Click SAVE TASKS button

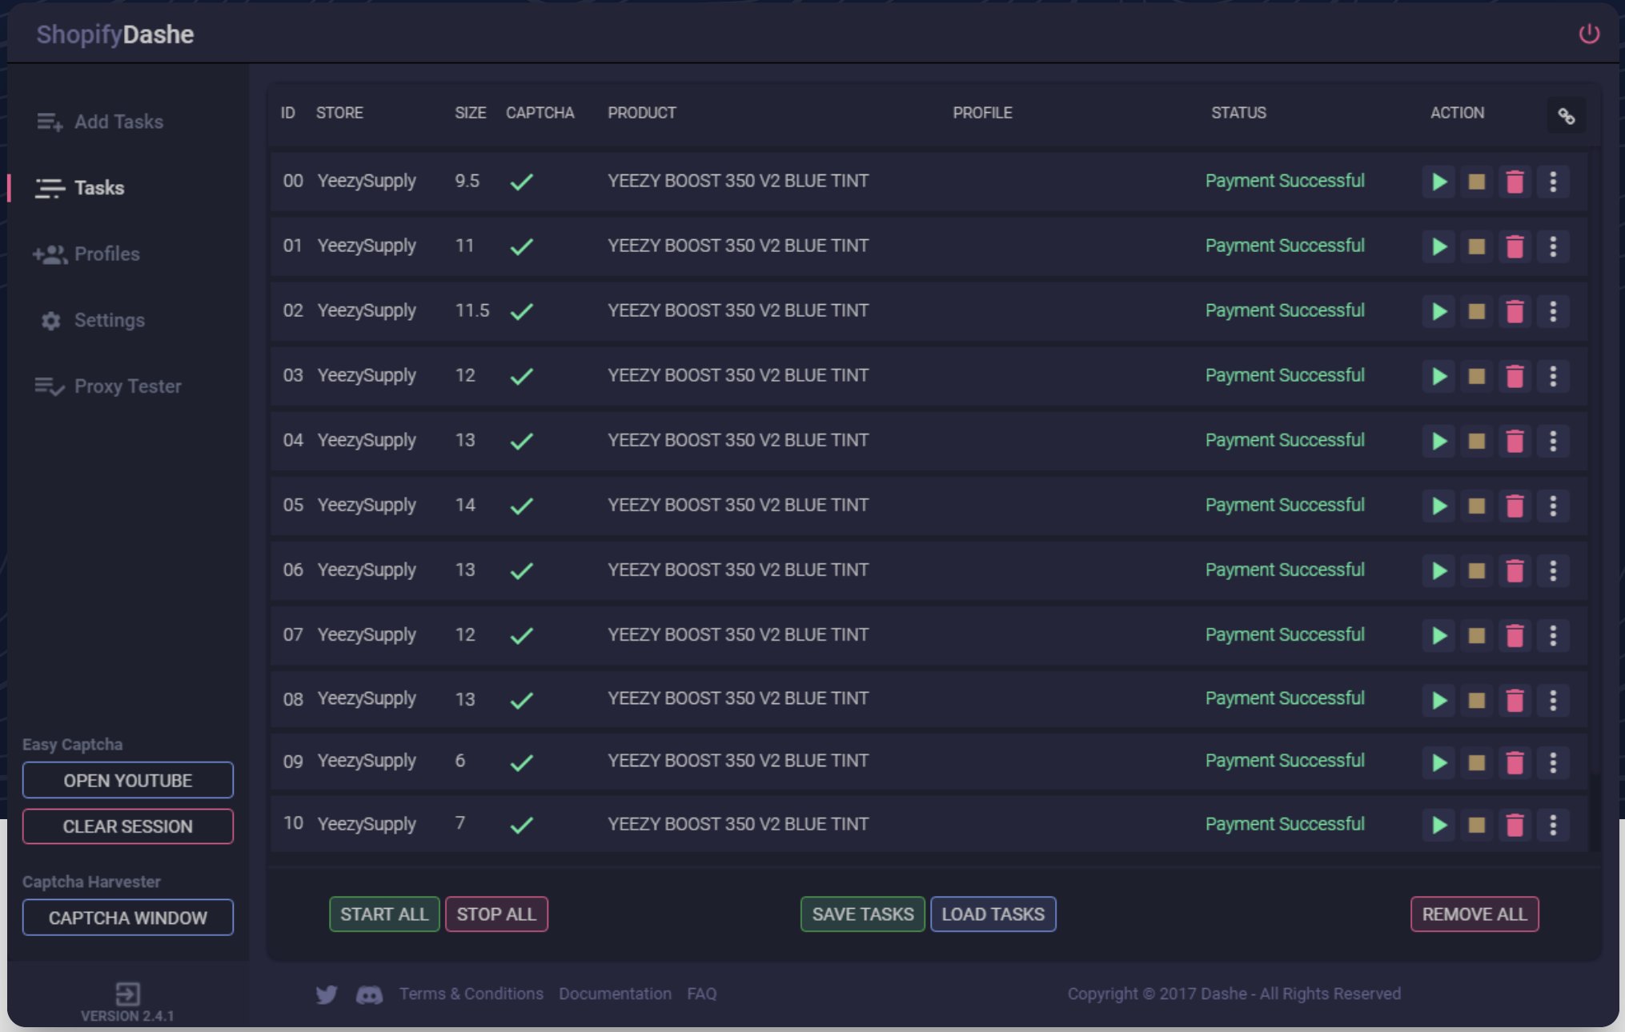863,914
